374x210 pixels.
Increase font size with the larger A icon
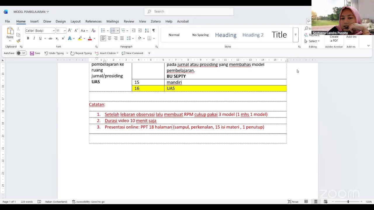[x=70, y=31]
